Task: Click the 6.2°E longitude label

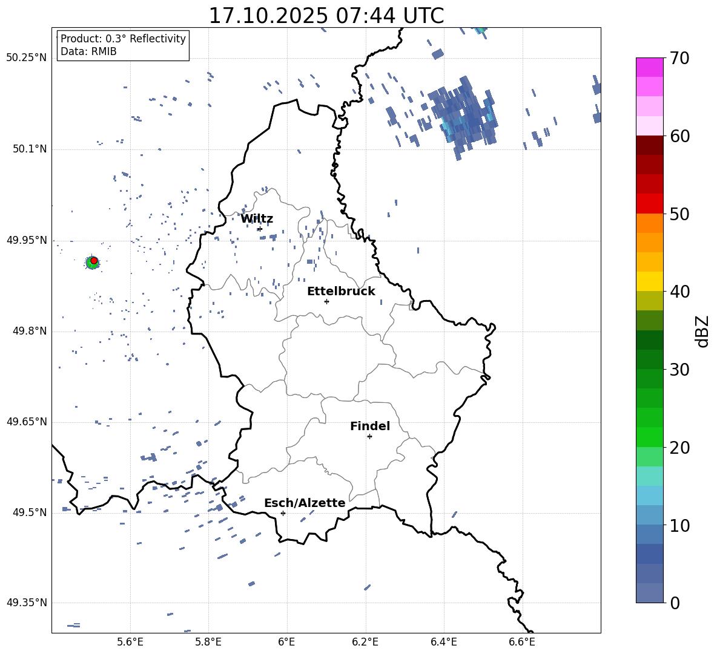Action: coord(365,642)
